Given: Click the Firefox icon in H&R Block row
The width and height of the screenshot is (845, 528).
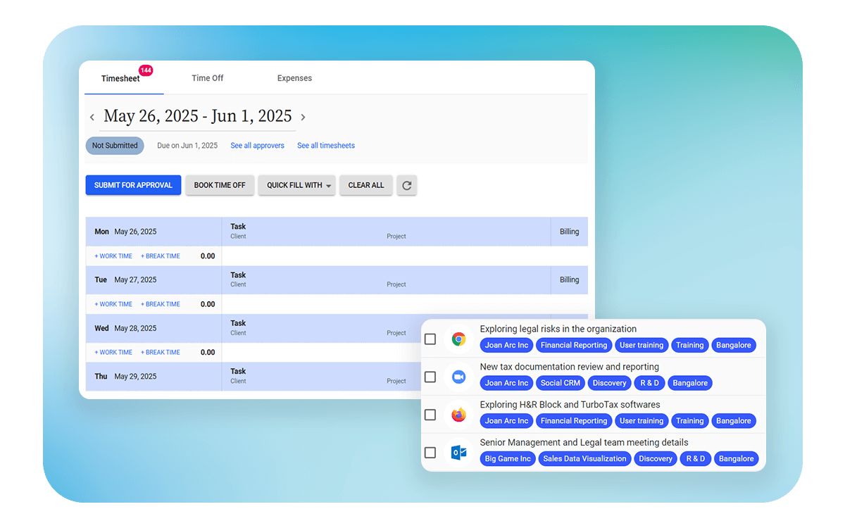Looking at the screenshot, I should coord(459,415).
